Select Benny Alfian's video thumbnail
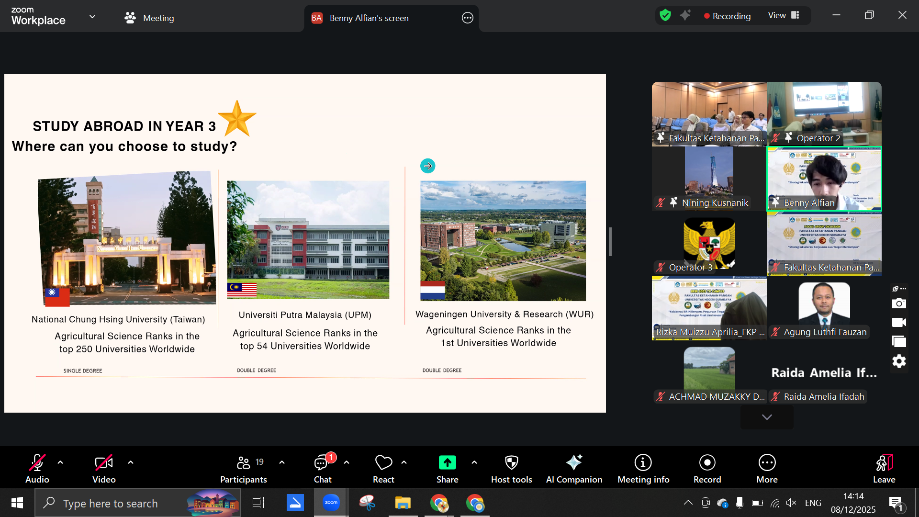The image size is (919, 517). click(824, 179)
